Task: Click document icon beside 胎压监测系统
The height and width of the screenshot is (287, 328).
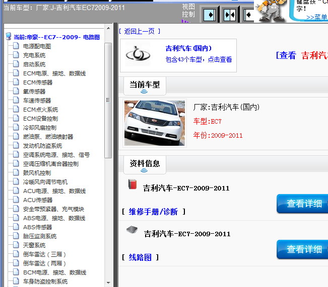Action: [x=16, y=236]
